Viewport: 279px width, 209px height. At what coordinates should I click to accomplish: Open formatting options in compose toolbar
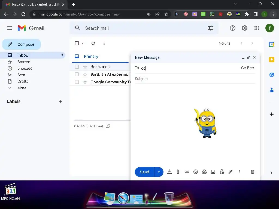(x=169, y=172)
